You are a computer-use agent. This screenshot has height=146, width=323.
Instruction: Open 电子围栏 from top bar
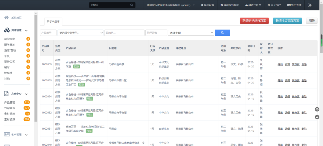pos(274,5)
